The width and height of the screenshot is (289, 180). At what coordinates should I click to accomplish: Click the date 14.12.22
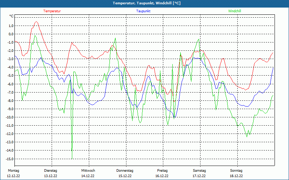[x=88, y=176]
